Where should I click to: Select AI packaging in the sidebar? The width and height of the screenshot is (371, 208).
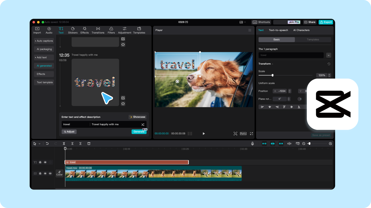[x=44, y=49]
